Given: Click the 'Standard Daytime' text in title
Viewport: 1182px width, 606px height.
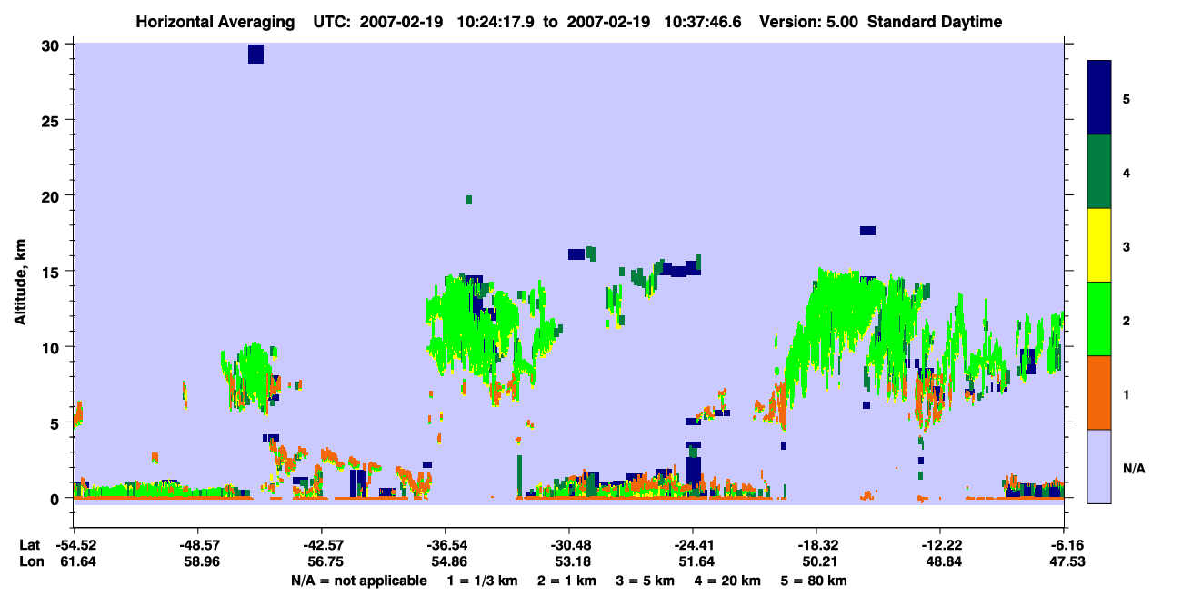Looking at the screenshot, I should tap(935, 22).
